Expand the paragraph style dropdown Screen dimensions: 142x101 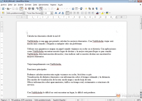coord(24,13)
